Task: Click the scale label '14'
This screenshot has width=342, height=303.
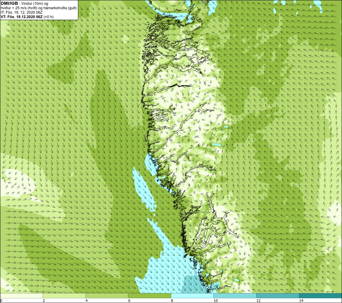Action: click(x=301, y=301)
